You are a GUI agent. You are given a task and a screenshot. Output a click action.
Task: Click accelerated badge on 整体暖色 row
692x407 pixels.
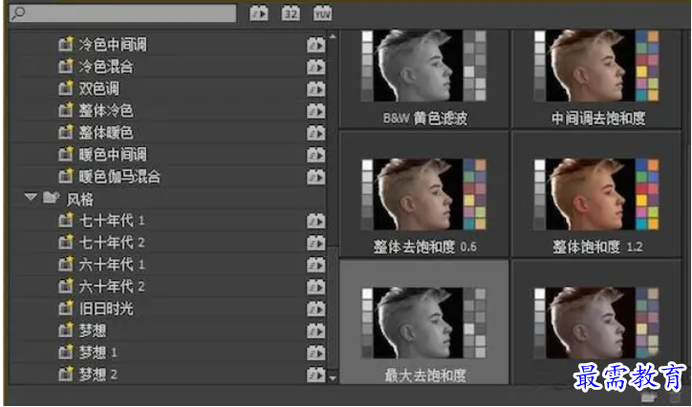(x=316, y=133)
